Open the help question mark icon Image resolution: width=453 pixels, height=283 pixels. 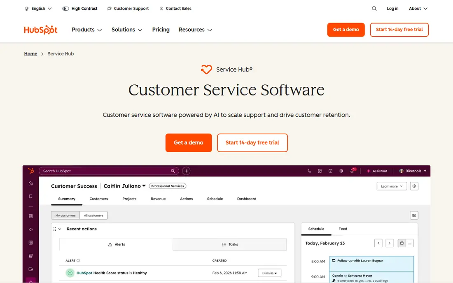331,171
